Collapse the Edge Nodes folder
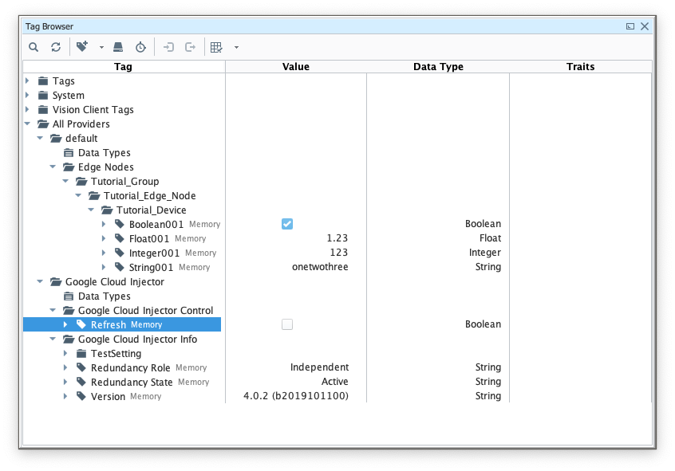Viewport: 675px width, 471px height. click(x=53, y=167)
